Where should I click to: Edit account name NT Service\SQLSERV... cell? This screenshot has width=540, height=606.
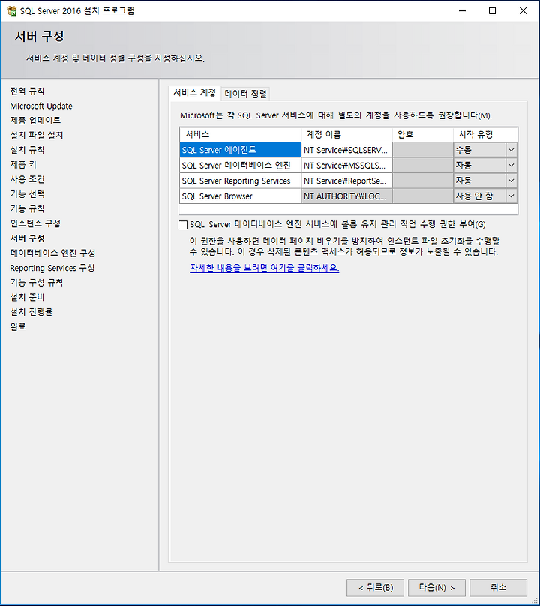[346, 150]
